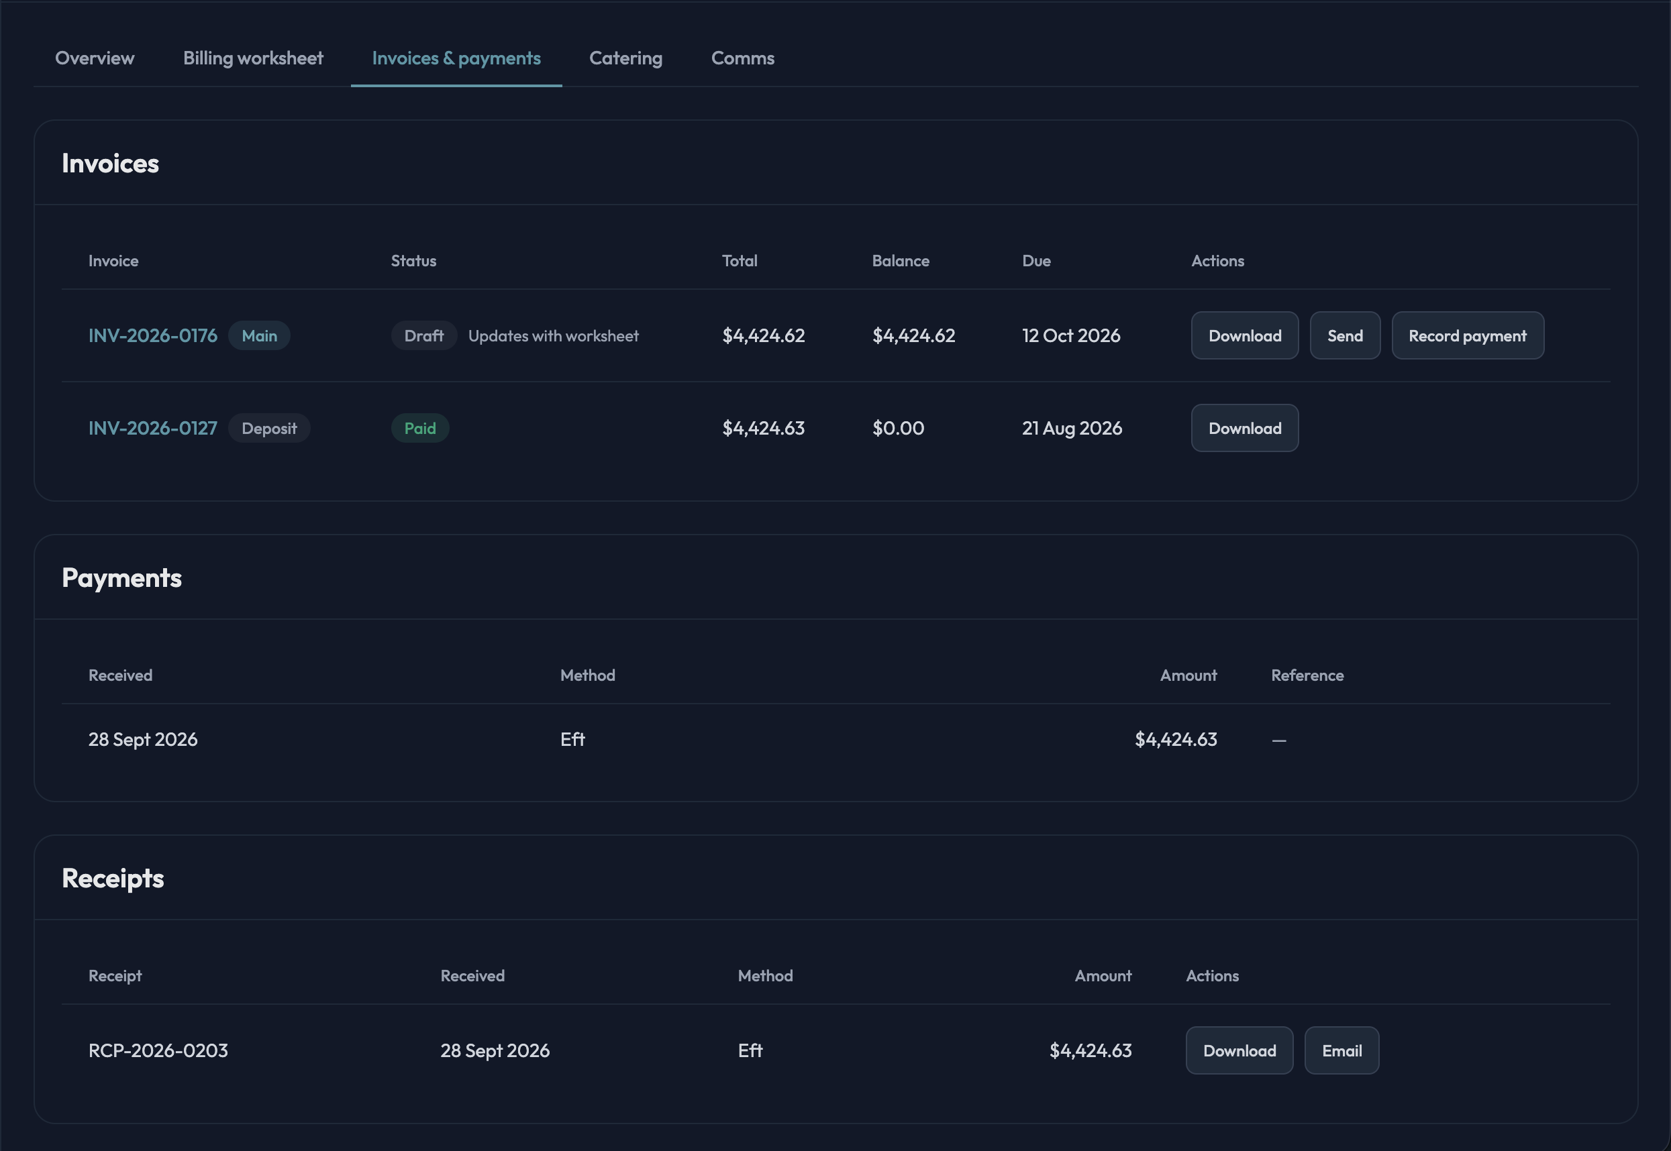Click the Balance column header
The image size is (1671, 1151).
901,260
